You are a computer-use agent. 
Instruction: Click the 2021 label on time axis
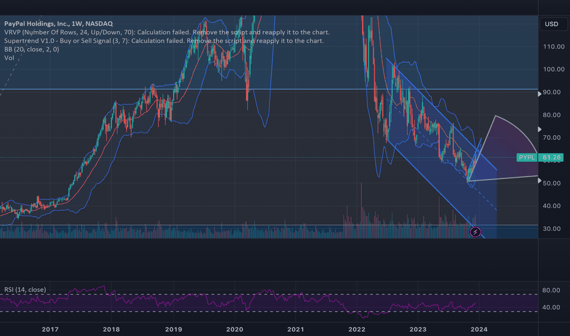(x=295, y=329)
